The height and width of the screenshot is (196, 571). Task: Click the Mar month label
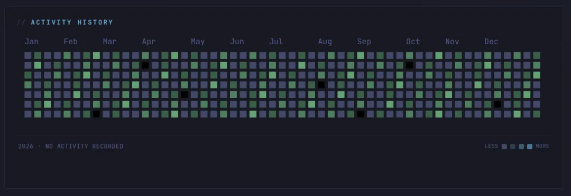[x=109, y=42]
